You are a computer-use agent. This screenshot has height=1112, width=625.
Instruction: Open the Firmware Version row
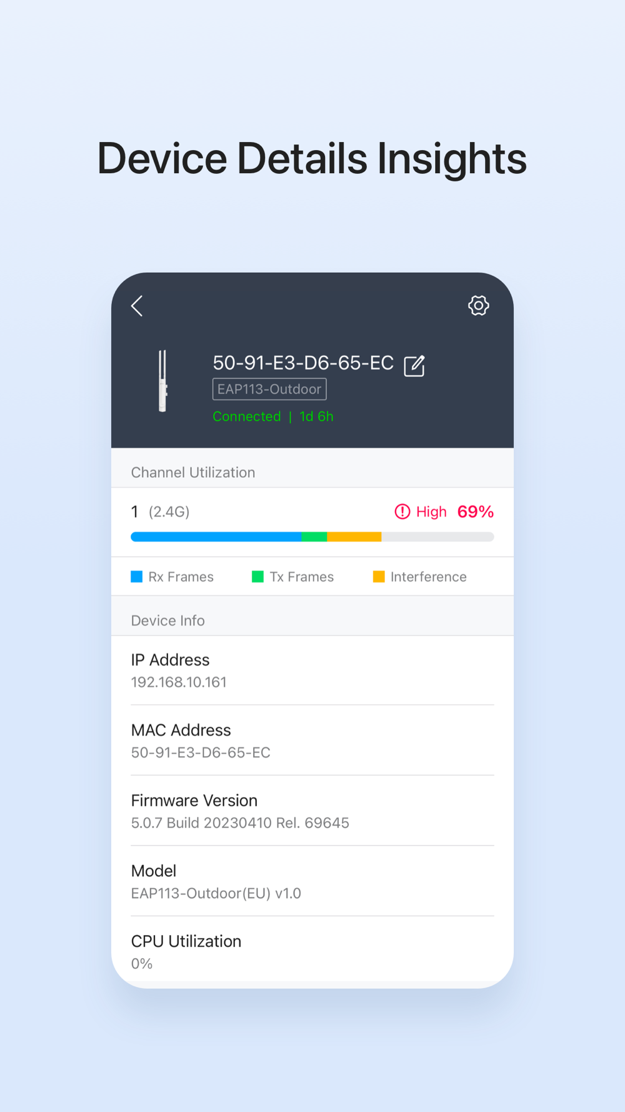(x=312, y=811)
